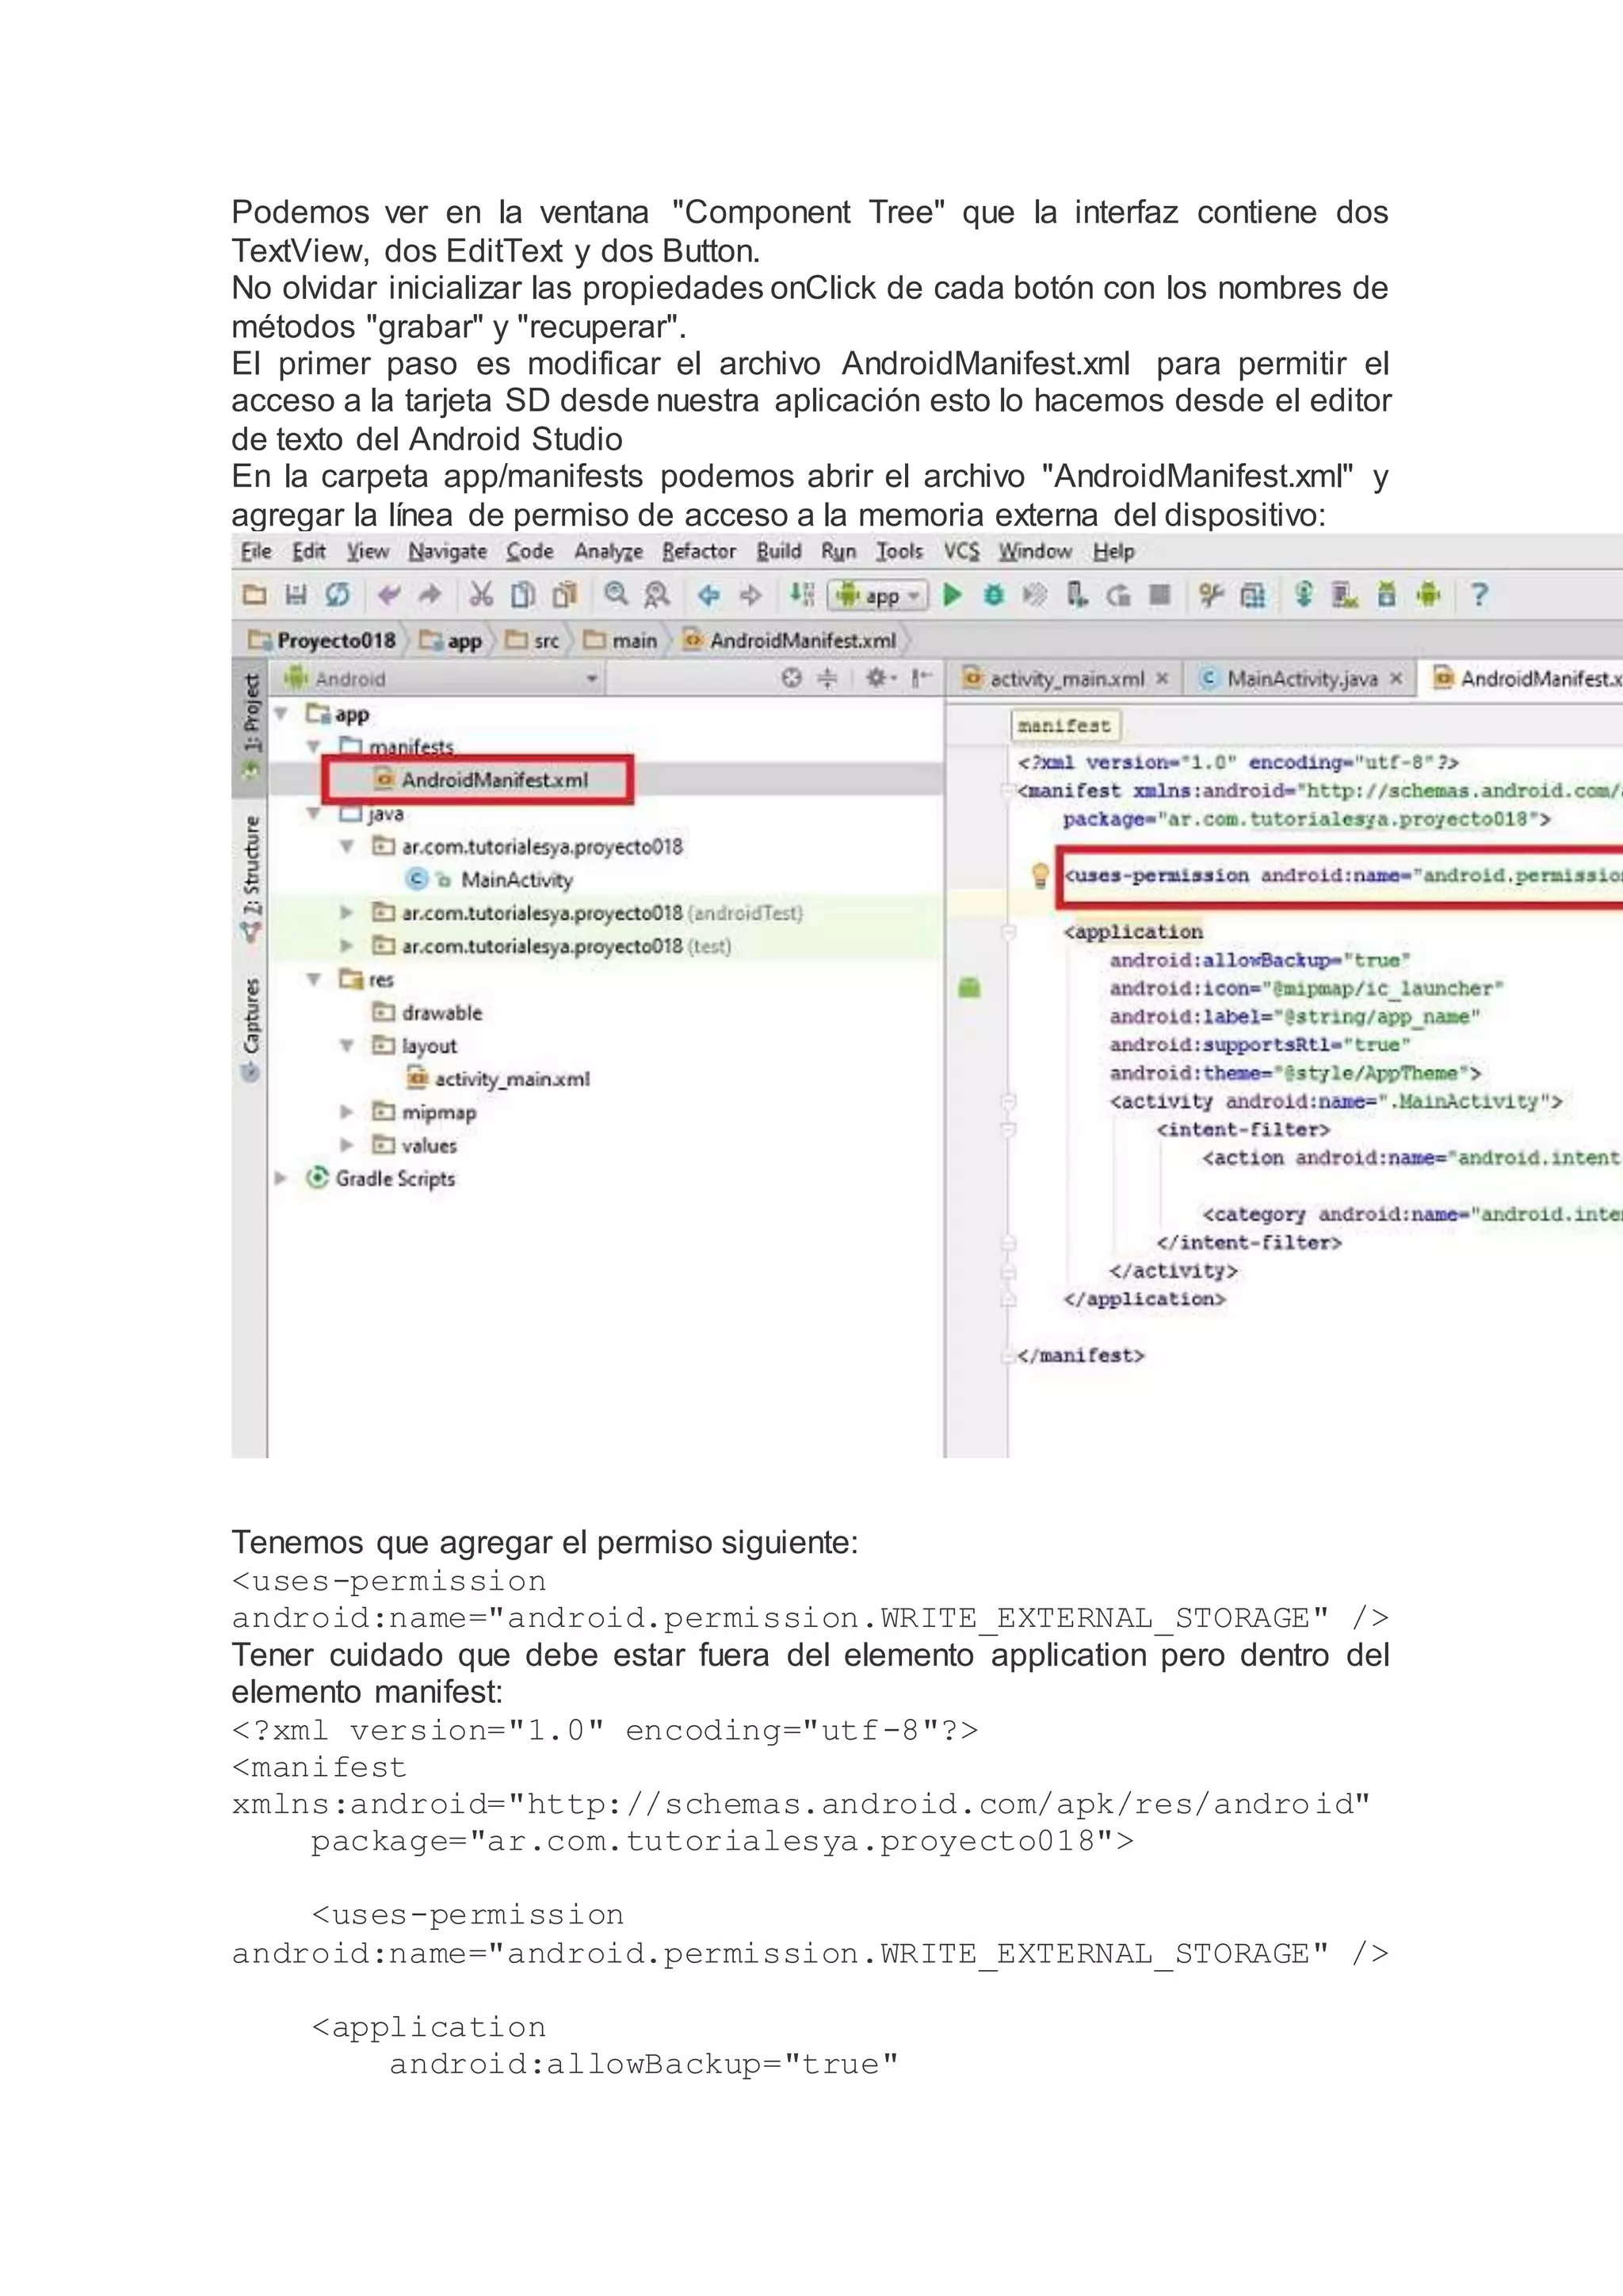This screenshot has height=2296, width=1623.
Task: Open the Run menu
Action: 838,552
